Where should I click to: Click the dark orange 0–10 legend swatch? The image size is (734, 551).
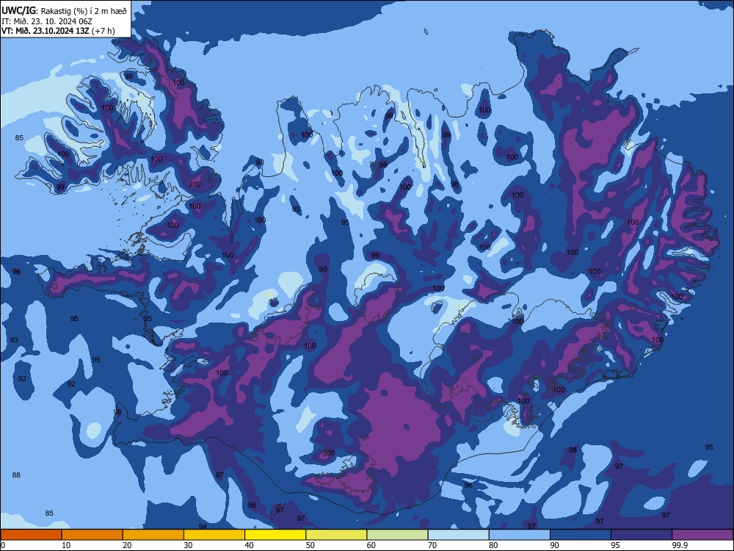tap(32, 535)
